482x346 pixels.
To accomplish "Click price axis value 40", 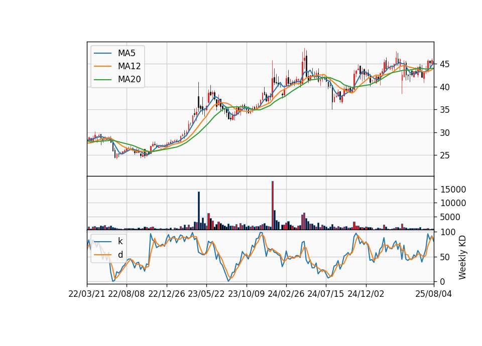I will [445, 87].
